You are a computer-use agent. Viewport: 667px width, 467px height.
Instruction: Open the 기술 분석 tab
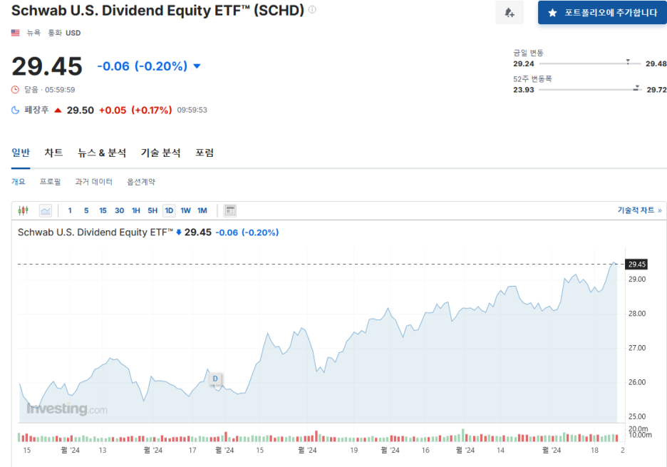coord(161,153)
